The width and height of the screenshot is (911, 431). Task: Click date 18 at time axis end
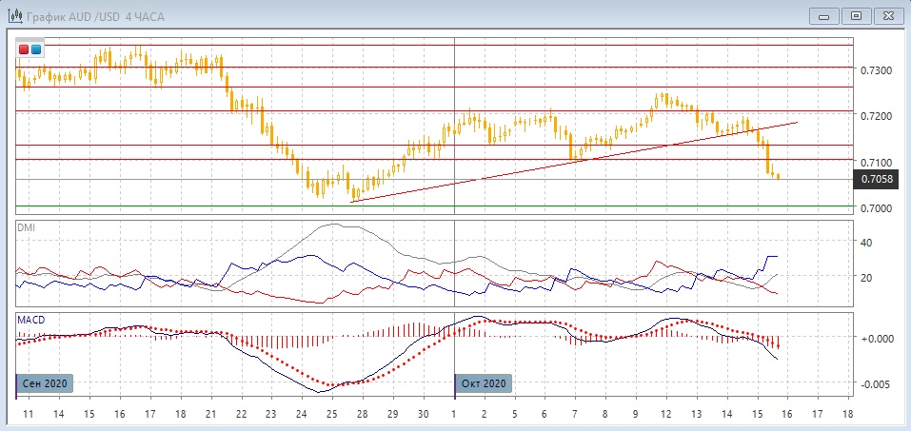pyautogui.click(x=847, y=416)
